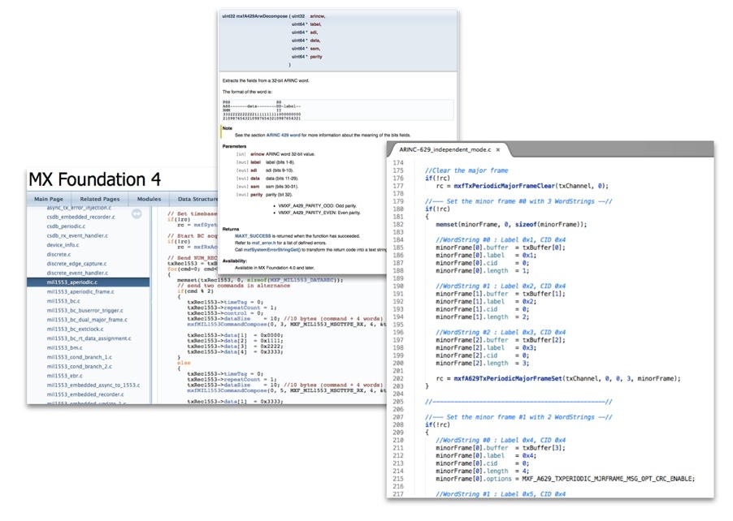733x521 pixels.
Task: Click the '//WordString #2' comment on line 196
Action: (x=501, y=333)
